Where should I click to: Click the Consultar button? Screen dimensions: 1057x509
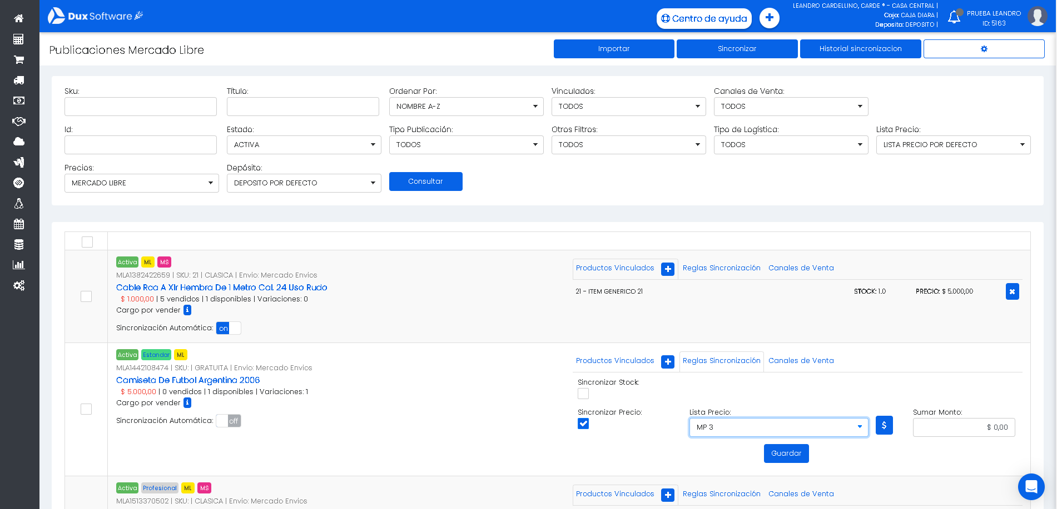point(426,182)
